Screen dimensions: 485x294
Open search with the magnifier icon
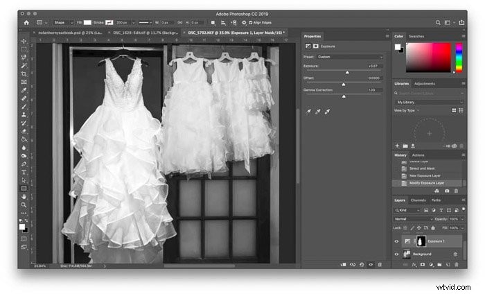point(438,23)
